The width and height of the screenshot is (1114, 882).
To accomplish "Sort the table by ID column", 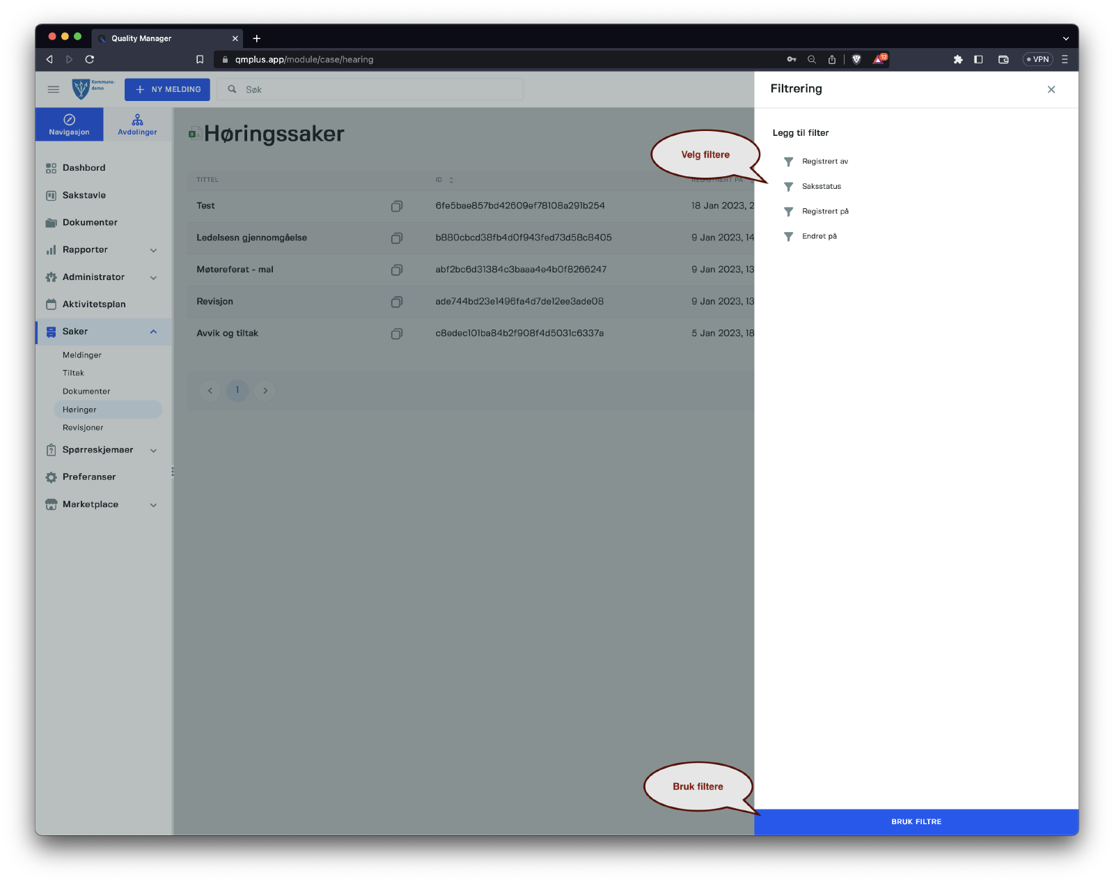I will (x=451, y=180).
